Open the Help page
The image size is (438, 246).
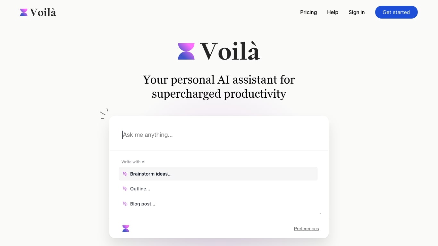point(333,12)
